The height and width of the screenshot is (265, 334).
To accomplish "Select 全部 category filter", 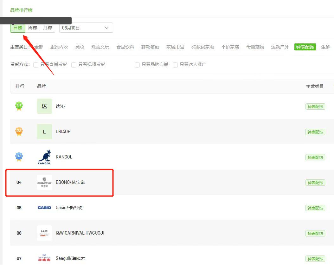I will (39, 47).
